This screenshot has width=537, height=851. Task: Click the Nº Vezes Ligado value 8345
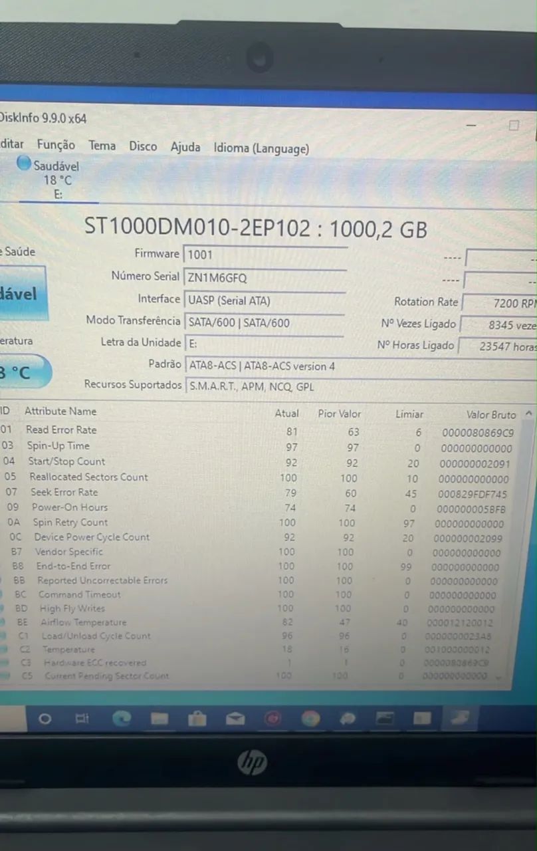pyautogui.click(x=498, y=326)
